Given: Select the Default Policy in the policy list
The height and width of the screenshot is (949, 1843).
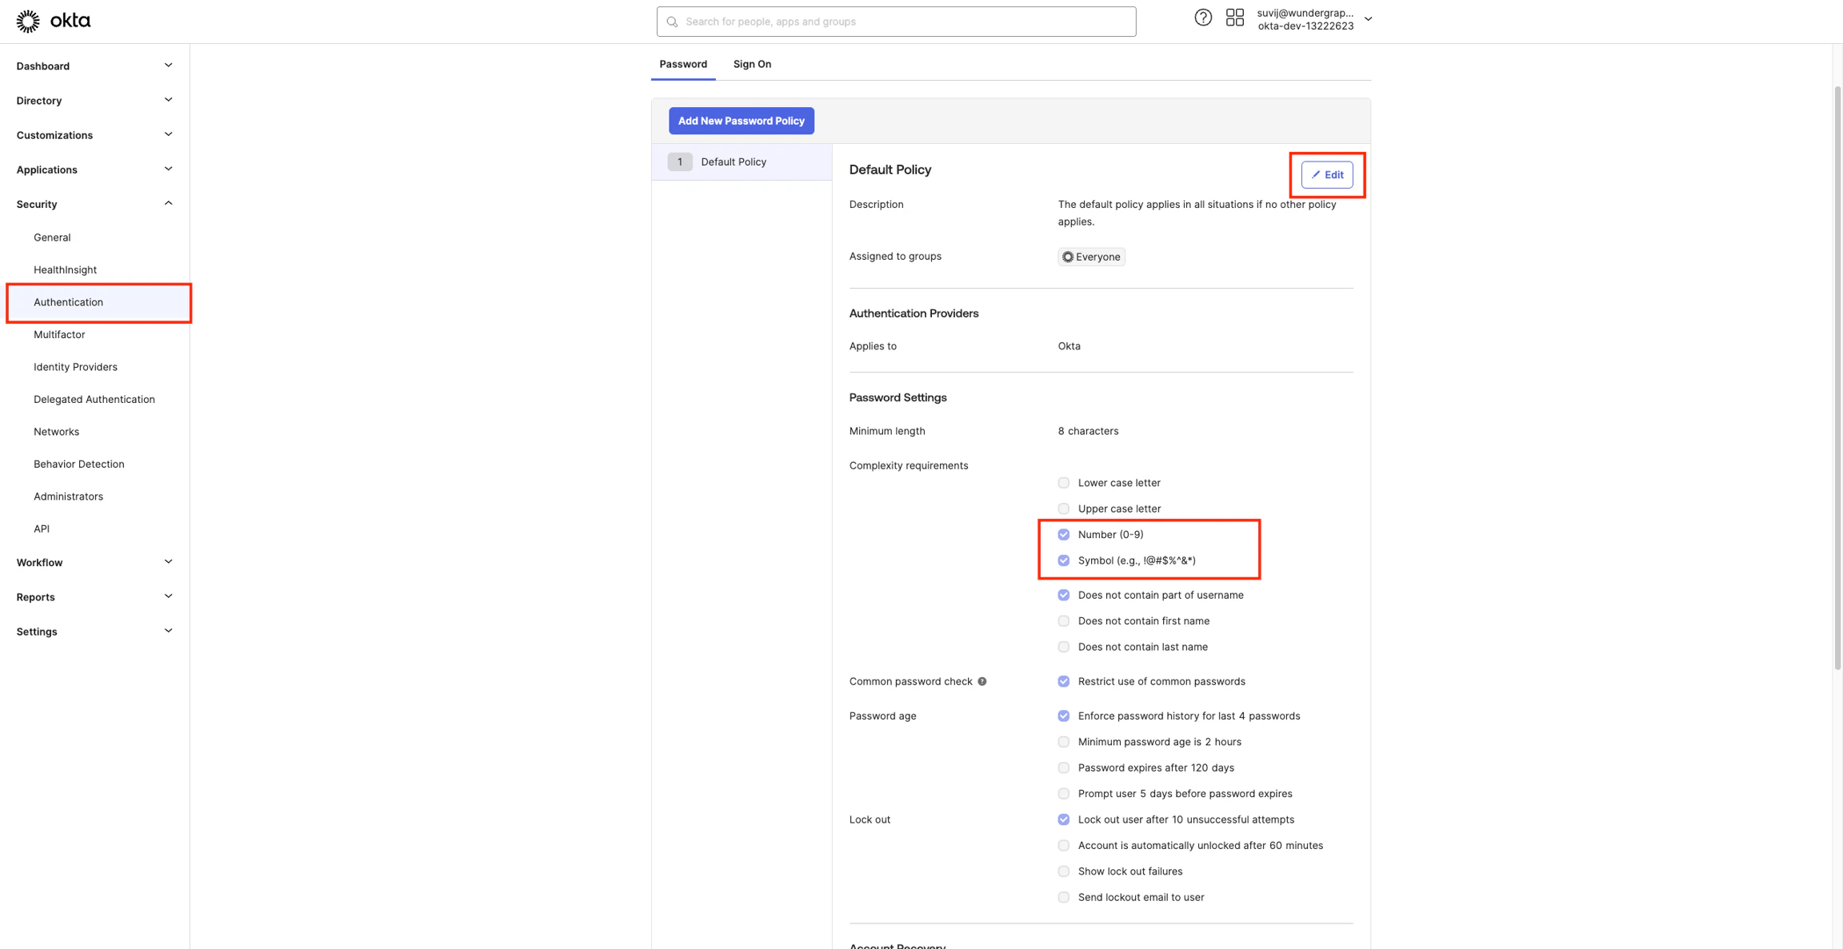Looking at the screenshot, I should tap(733, 161).
